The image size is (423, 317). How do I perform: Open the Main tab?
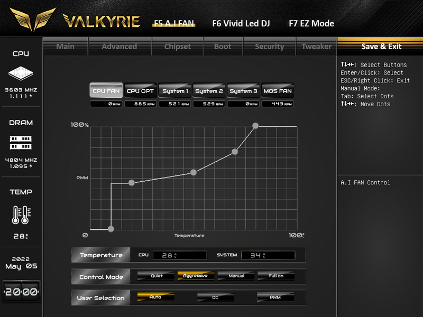65,46
